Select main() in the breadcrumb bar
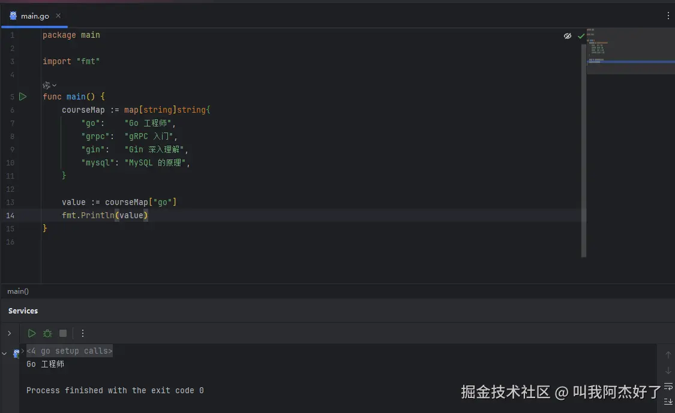Screen dimensions: 675x413 click(18, 291)
